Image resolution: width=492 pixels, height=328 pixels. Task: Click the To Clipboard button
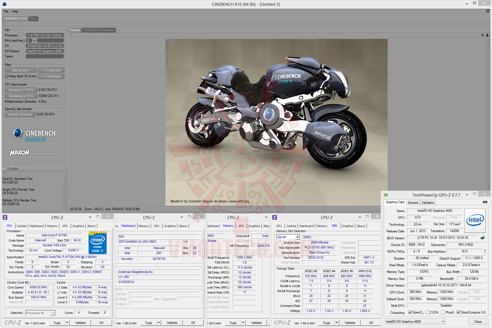pos(51,70)
